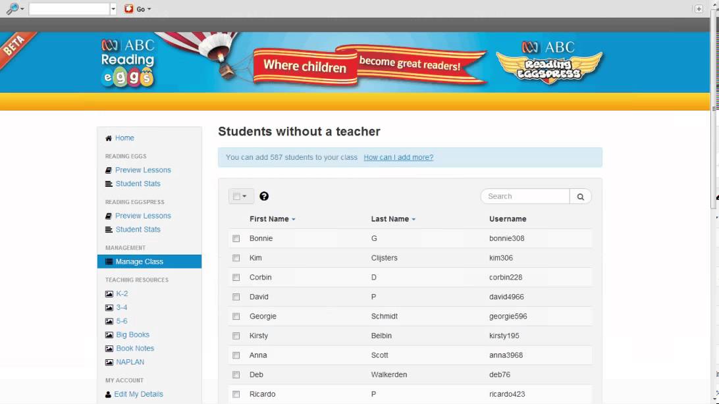Click the K-2 picture icon
The width and height of the screenshot is (719, 404).
109,293
